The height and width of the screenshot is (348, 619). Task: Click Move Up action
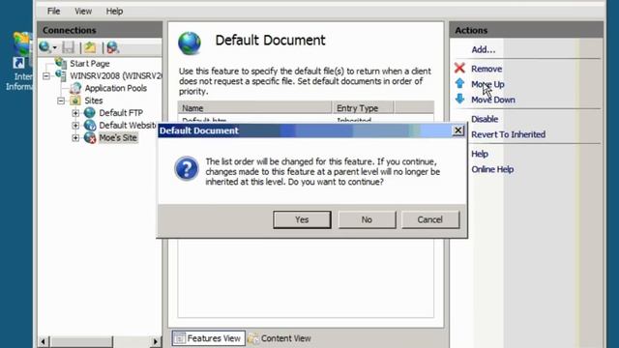pyautogui.click(x=487, y=84)
